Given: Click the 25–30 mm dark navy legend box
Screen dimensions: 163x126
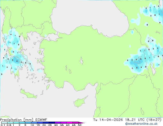Looking at the screenshot, I should coord(52,123).
